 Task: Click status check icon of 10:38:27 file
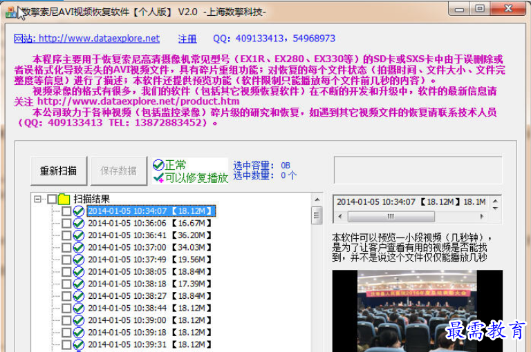pyautogui.click(x=79, y=296)
